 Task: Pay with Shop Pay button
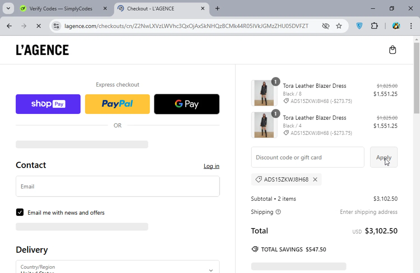point(48,104)
